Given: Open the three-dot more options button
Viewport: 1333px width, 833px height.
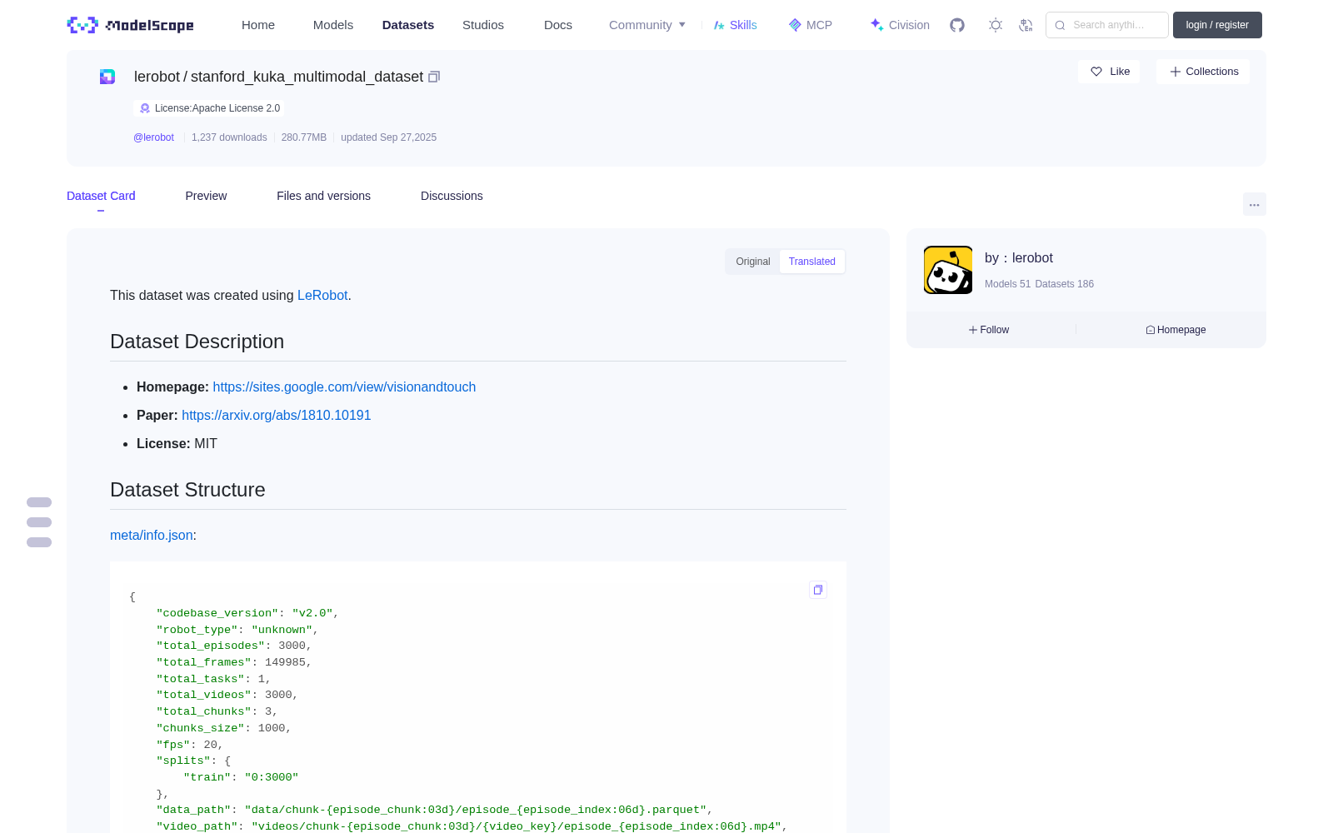Looking at the screenshot, I should (x=1254, y=204).
